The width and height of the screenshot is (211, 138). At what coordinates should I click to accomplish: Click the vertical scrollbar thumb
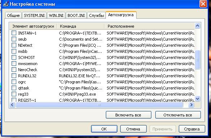click(197, 60)
